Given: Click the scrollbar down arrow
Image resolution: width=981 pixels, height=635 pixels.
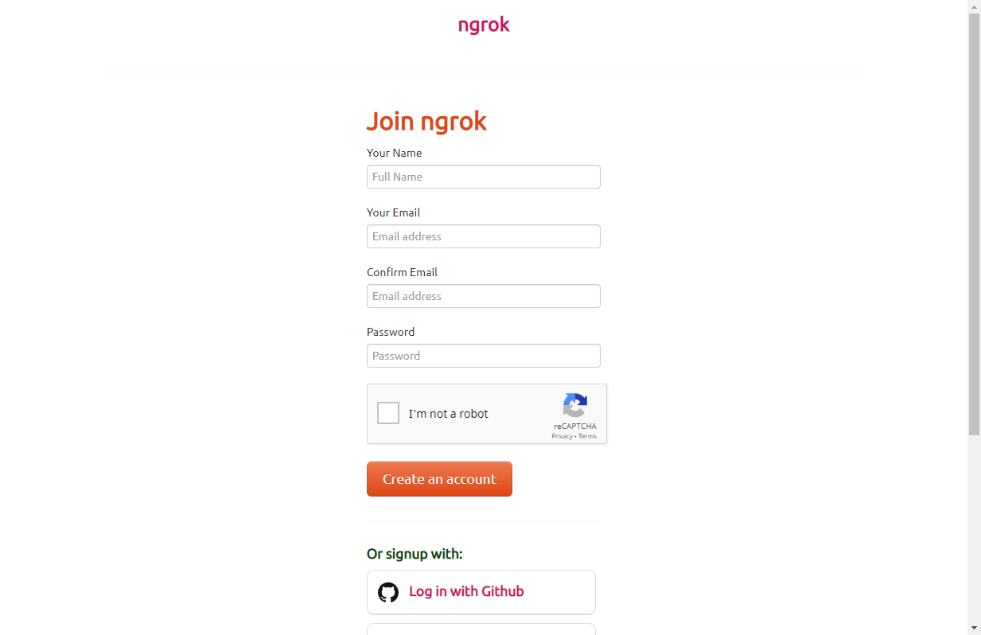Looking at the screenshot, I should (x=974, y=628).
